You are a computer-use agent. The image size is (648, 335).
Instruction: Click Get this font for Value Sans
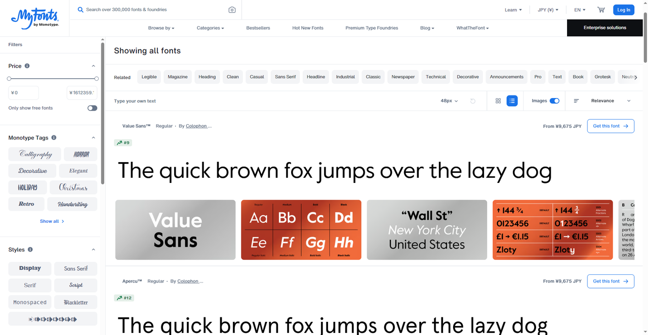[x=611, y=126]
